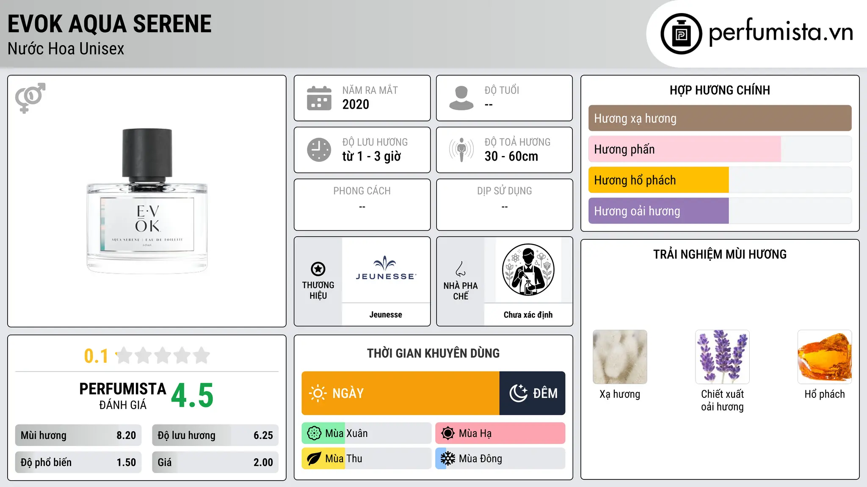Click the longevity value từ 1 - 3 giờ
This screenshot has height=487, width=867.
point(371,156)
